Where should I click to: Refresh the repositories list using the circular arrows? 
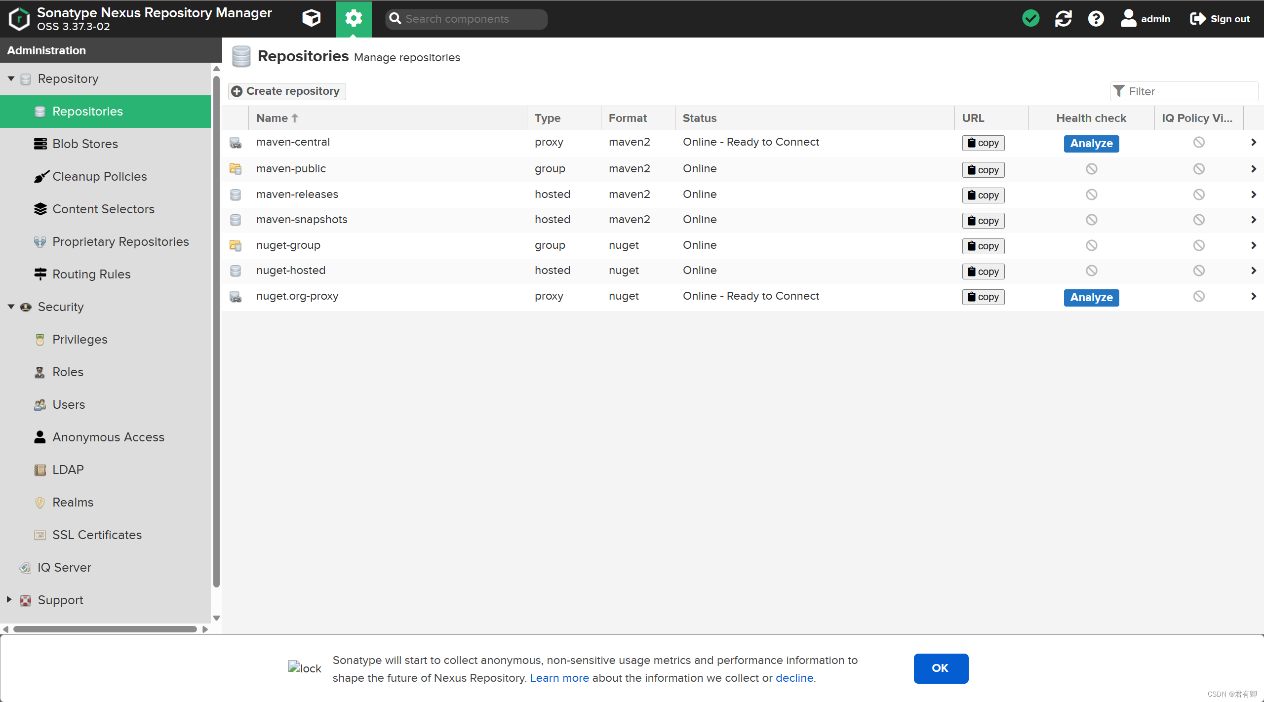coord(1064,18)
